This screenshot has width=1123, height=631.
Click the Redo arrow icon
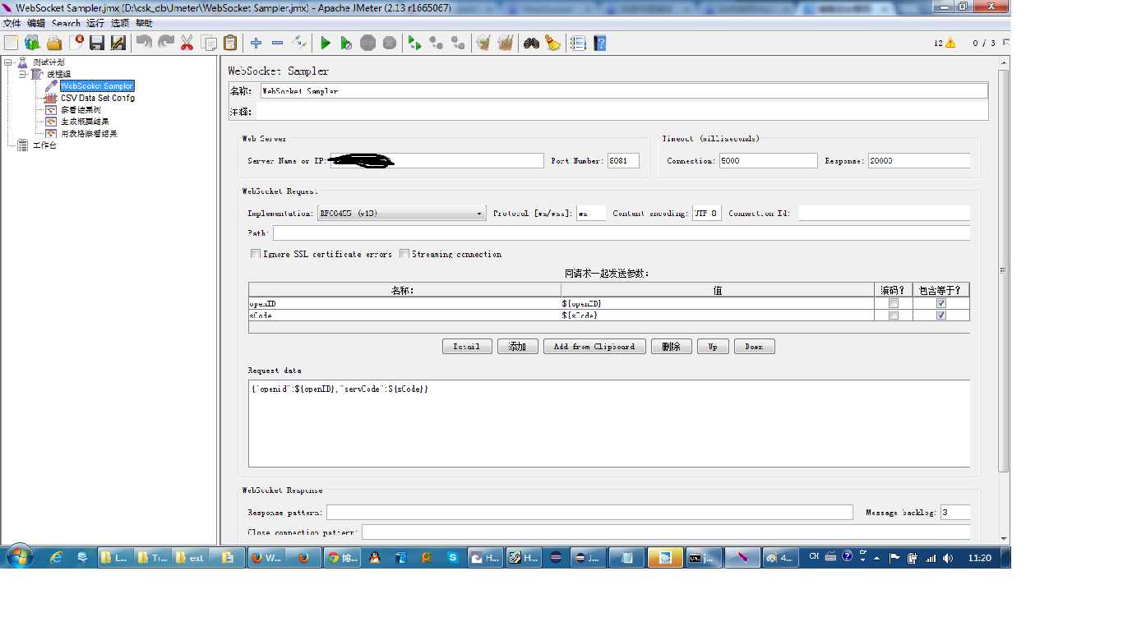165,43
